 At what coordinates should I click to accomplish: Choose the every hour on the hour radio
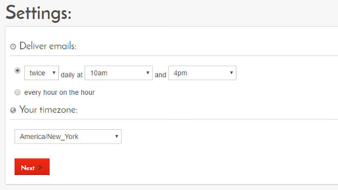pos(17,92)
